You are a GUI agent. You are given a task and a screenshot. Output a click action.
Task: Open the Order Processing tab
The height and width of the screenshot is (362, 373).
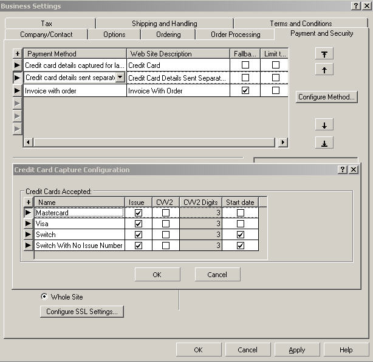click(235, 35)
